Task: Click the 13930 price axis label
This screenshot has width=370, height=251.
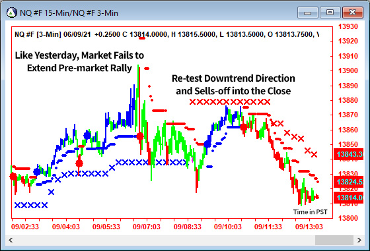Action: coord(348,26)
